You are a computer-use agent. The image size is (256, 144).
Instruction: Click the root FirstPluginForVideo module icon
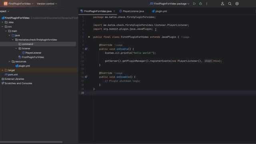pos(3,18)
